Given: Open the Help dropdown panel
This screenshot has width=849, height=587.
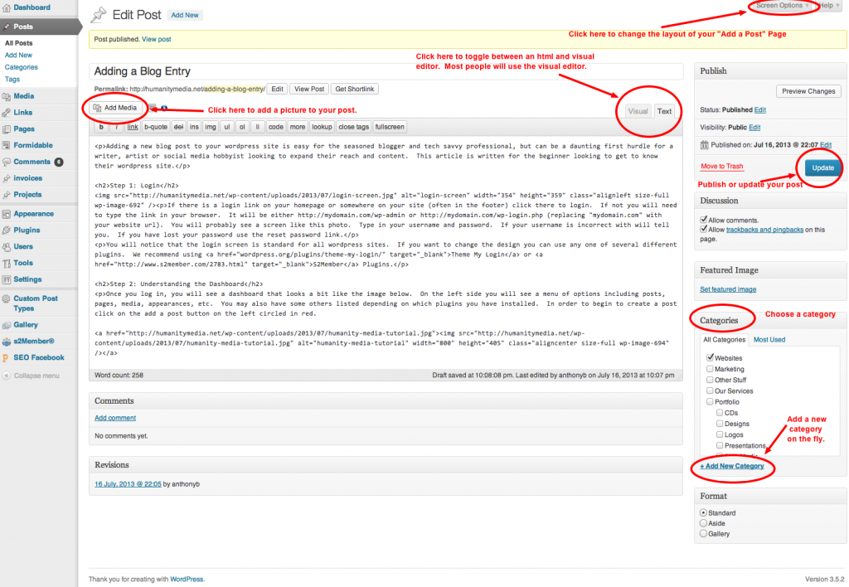Looking at the screenshot, I should point(829,6).
